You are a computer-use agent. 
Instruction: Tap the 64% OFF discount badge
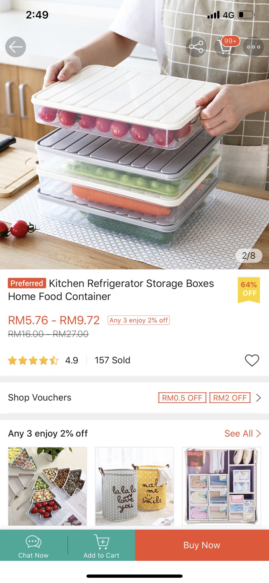(249, 290)
